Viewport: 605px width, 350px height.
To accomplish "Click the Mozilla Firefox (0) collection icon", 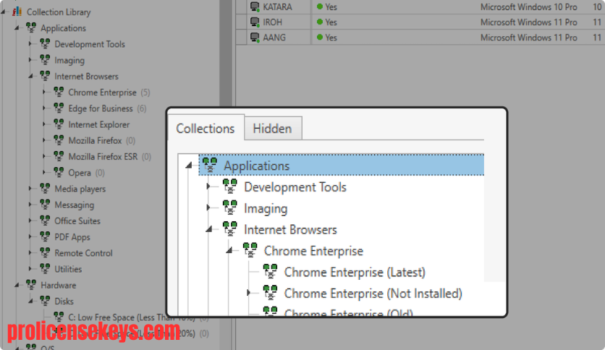I will 59,140.
